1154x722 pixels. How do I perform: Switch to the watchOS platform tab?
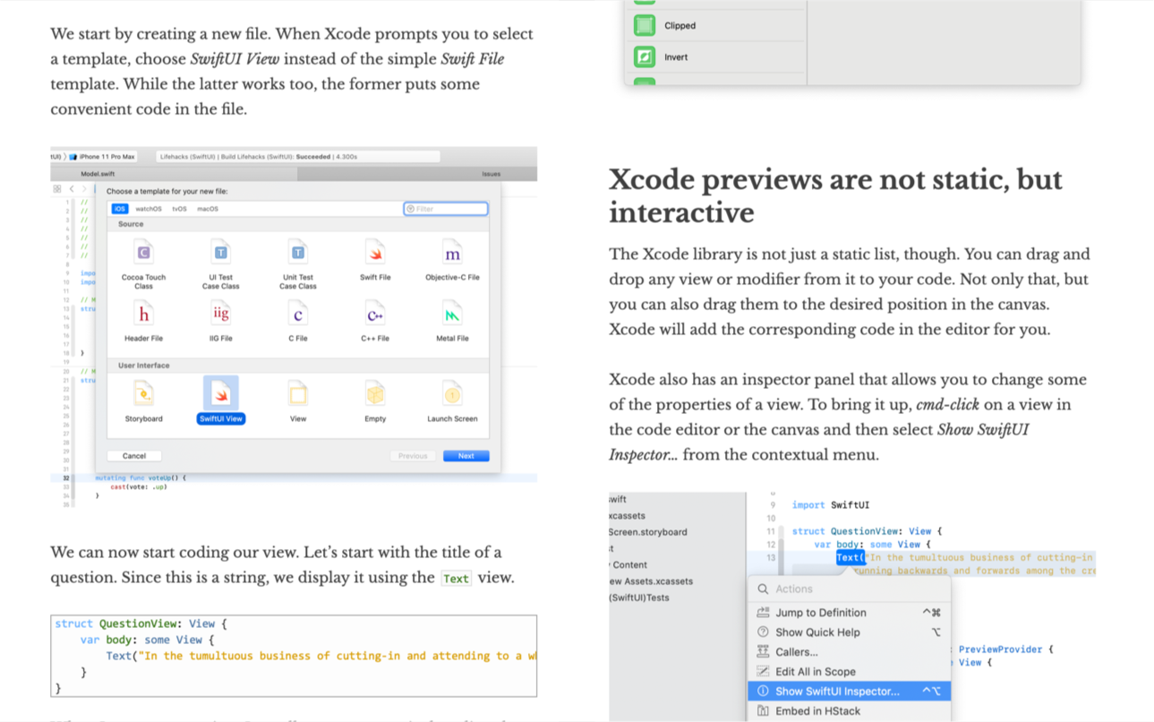149,209
